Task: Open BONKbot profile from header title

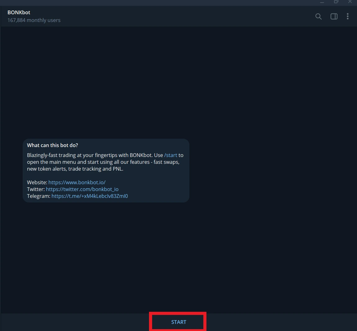Action: [x=19, y=12]
